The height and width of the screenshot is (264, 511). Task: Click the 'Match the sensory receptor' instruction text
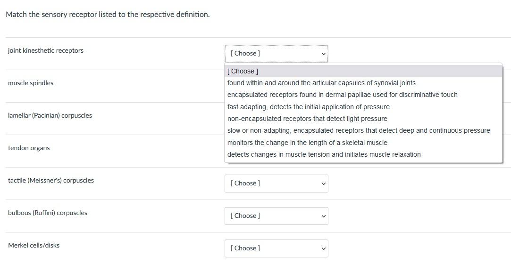[x=108, y=14]
